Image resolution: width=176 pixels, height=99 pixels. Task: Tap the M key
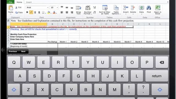pyautogui.click(x=114, y=90)
